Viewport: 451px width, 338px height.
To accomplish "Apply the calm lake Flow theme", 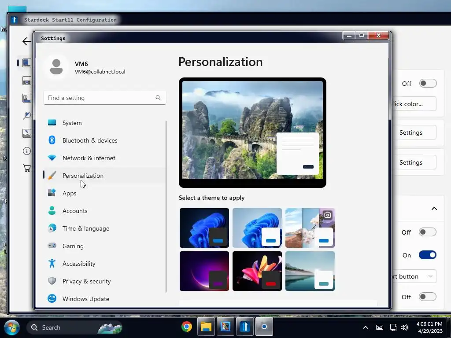I will coord(310,271).
